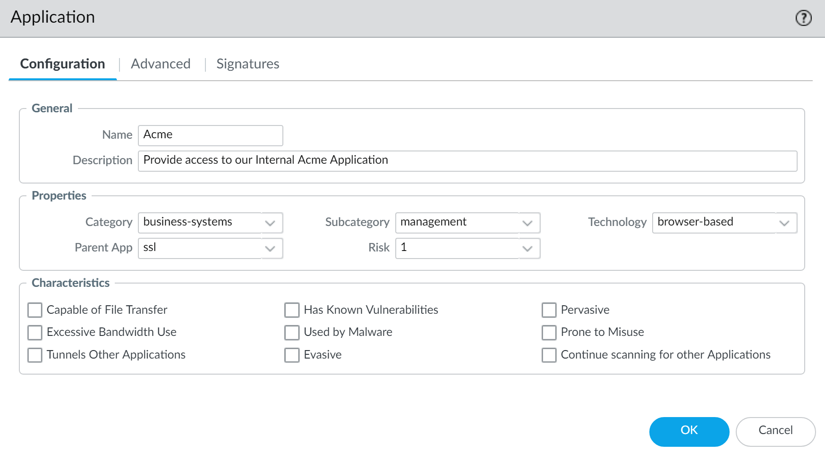Check Excessive Bandwidth Use
Image resolution: width=825 pixels, height=460 pixels.
[x=34, y=332]
